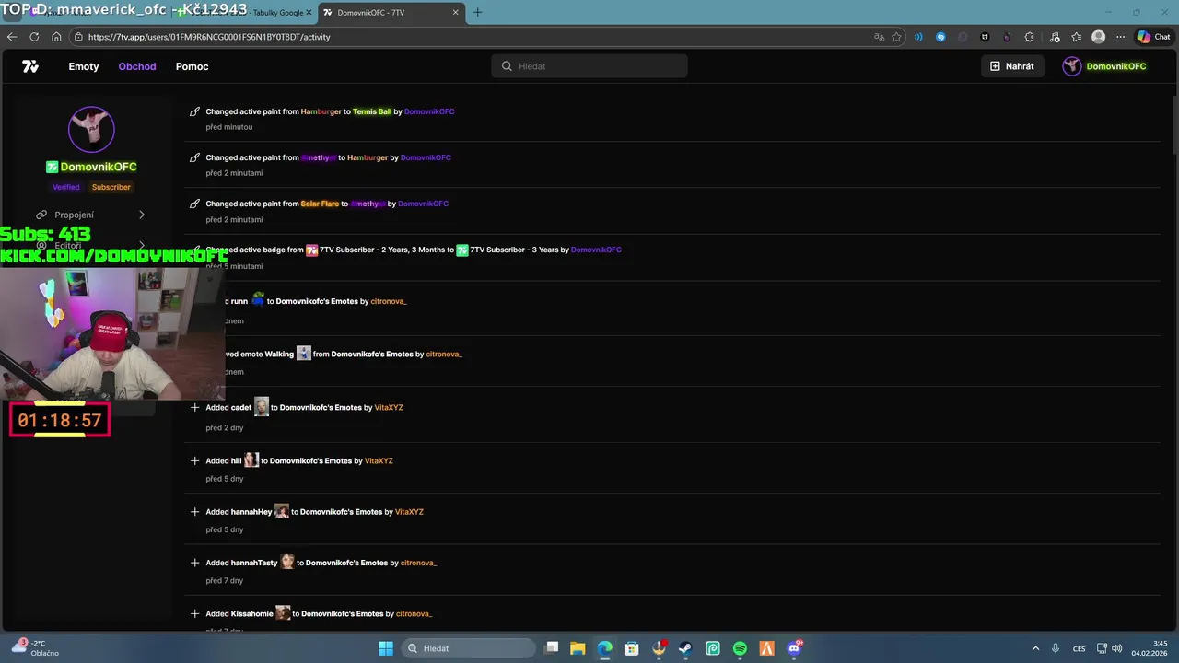Click the Kissahomie emote thumbnail
Screen dimensions: 1179x663
coord(283,613)
